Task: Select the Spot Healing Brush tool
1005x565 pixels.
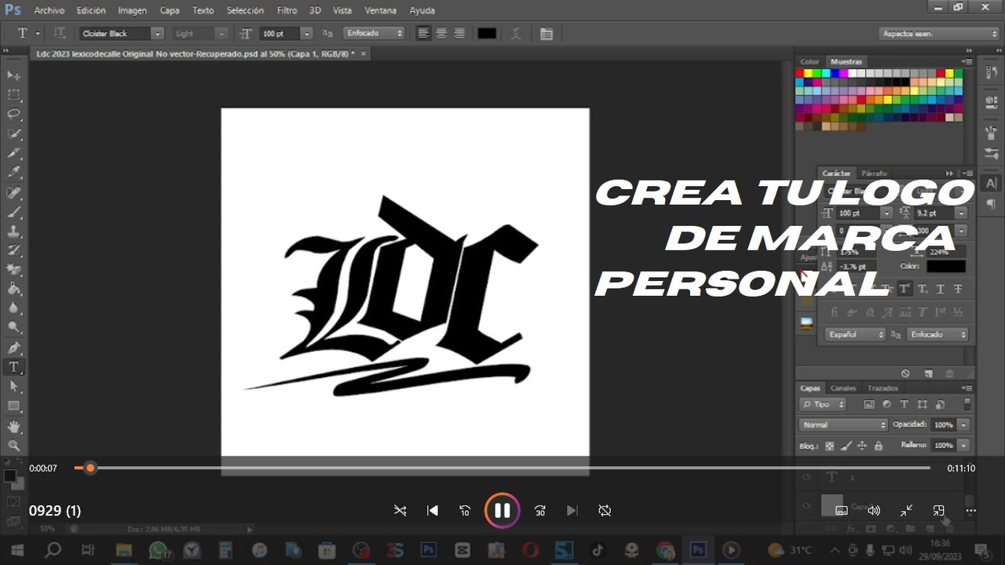Action: tap(13, 192)
